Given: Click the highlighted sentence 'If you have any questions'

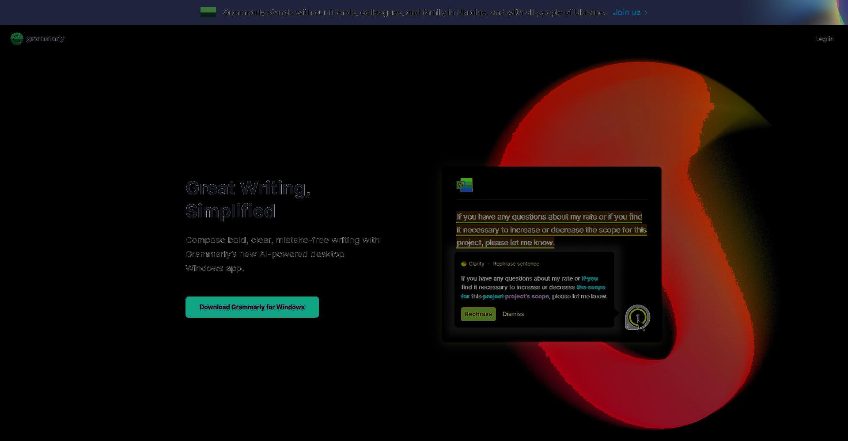Looking at the screenshot, I should coord(552,230).
